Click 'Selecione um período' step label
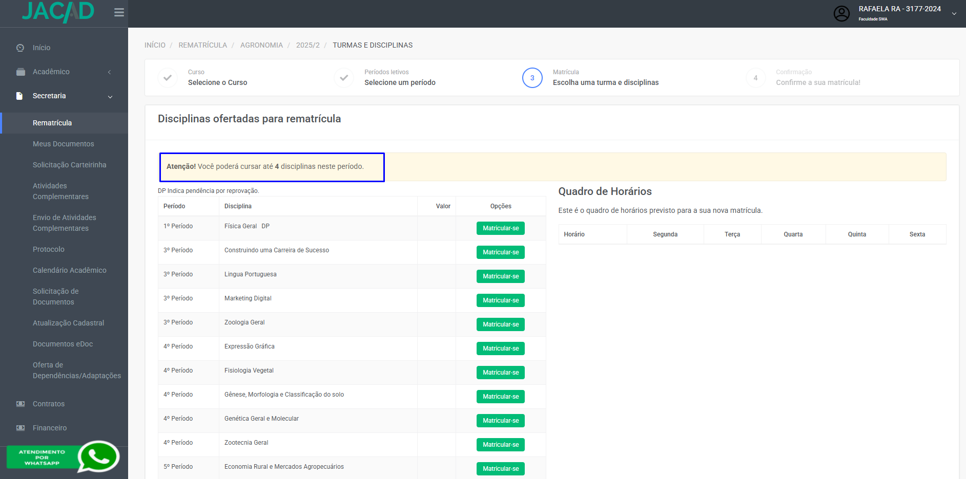 tap(400, 82)
